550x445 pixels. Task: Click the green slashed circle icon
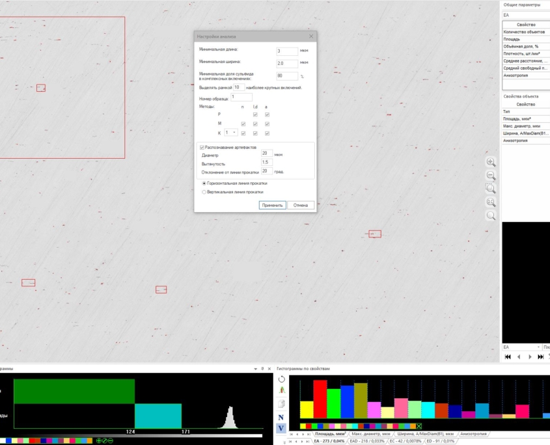point(105,440)
